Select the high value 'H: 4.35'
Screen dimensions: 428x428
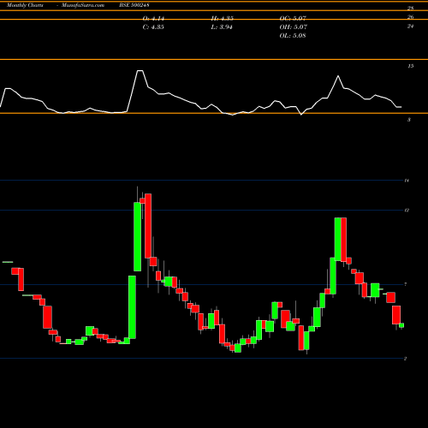click(x=223, y=19)
